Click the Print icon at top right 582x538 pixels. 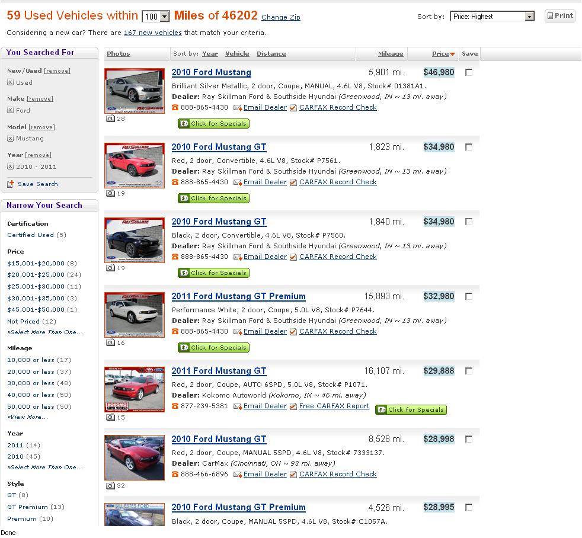[x=549, y=15]
